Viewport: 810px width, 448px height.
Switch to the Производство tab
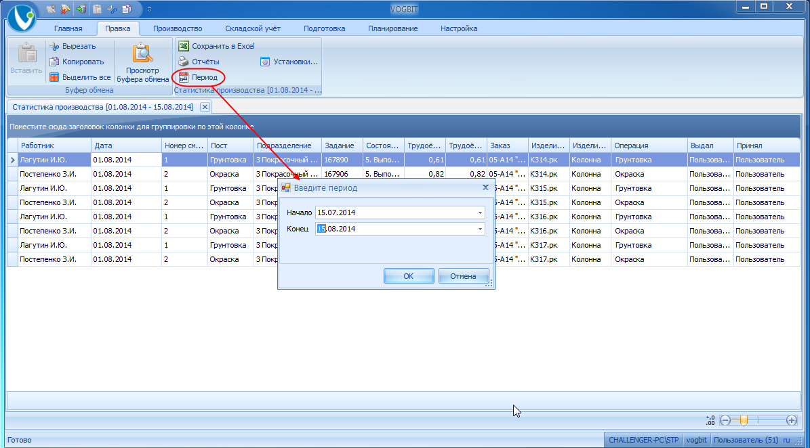click(178, 28)
